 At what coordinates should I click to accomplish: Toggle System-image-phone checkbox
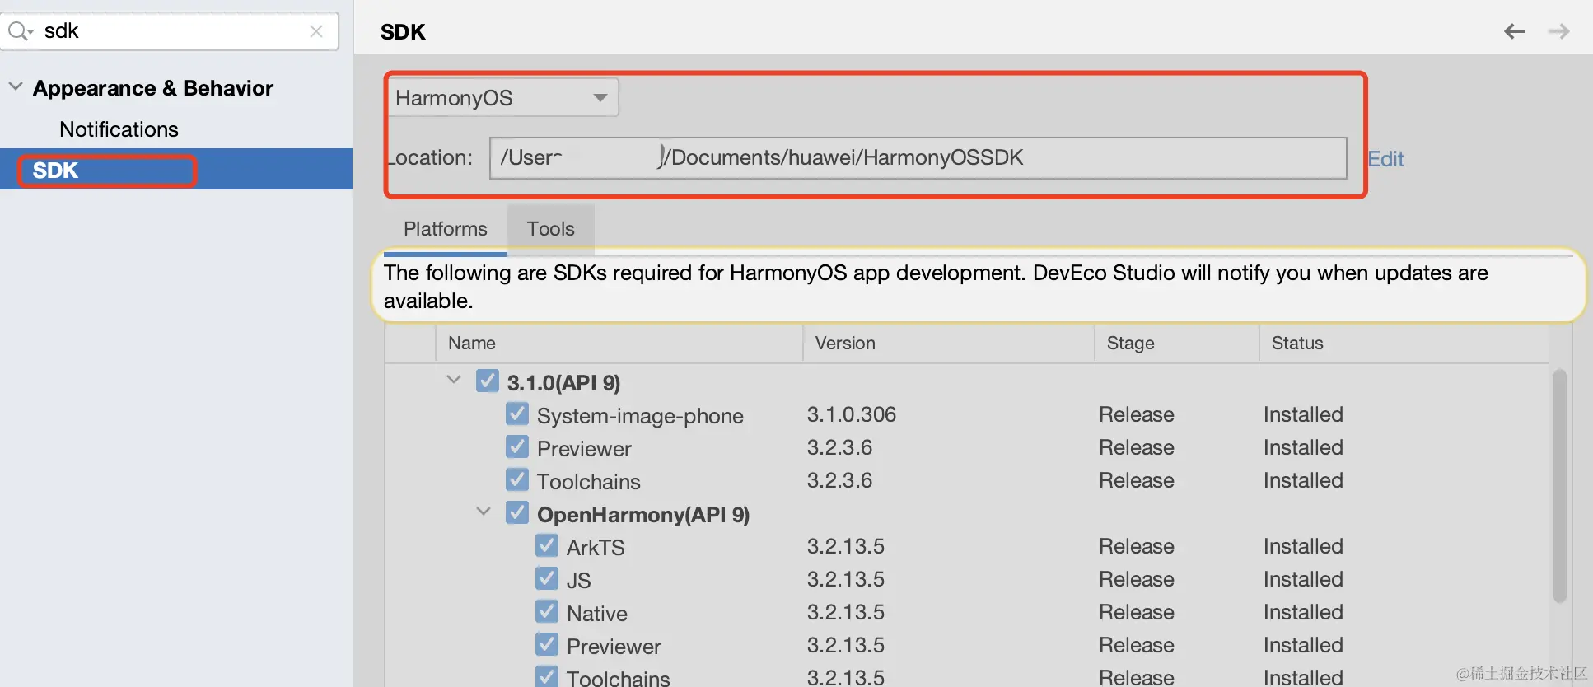point(517,414)
